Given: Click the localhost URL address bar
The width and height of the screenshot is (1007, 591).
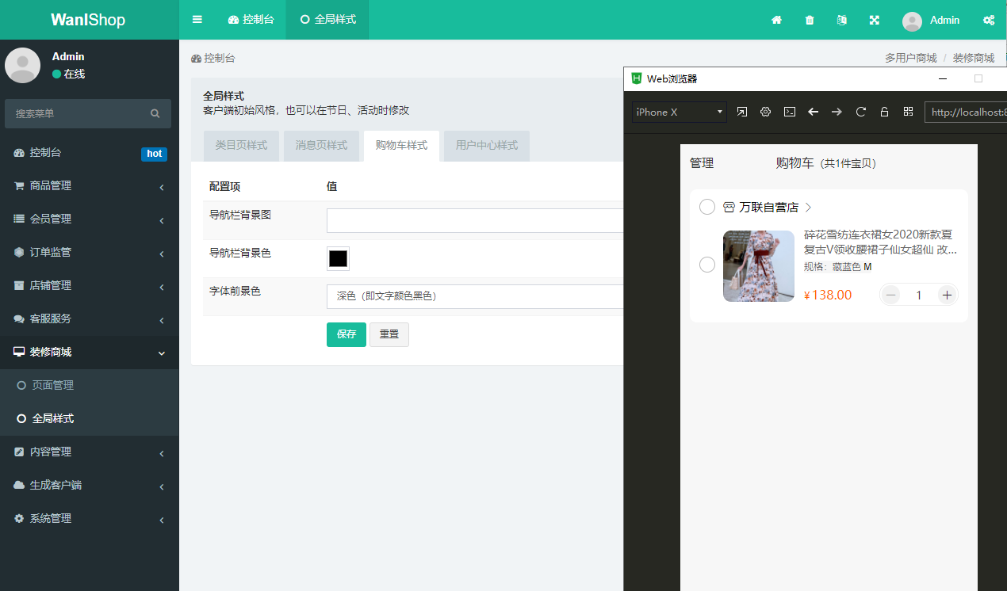Looking at the screenshot, I should [x=966, y=112].
